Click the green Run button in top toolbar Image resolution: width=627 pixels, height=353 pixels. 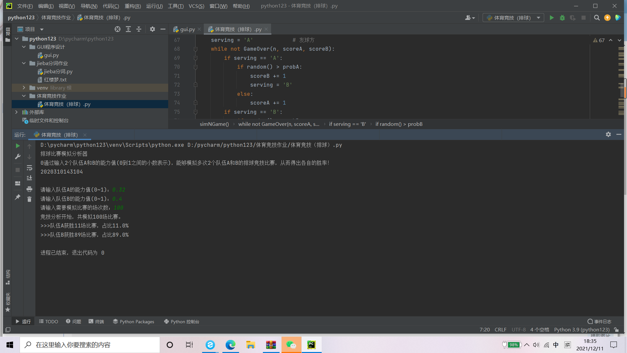point(552,18)
